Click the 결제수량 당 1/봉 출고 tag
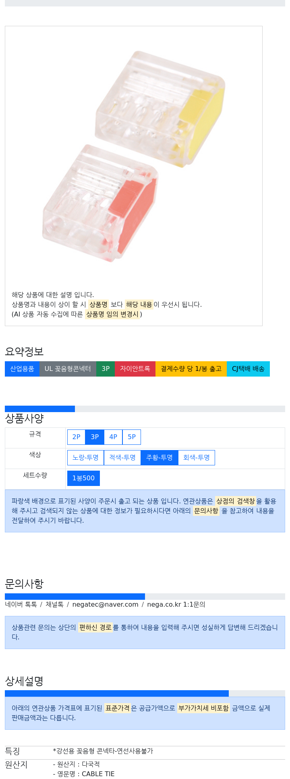Screen dimensions: 290x779 [191, 369]
